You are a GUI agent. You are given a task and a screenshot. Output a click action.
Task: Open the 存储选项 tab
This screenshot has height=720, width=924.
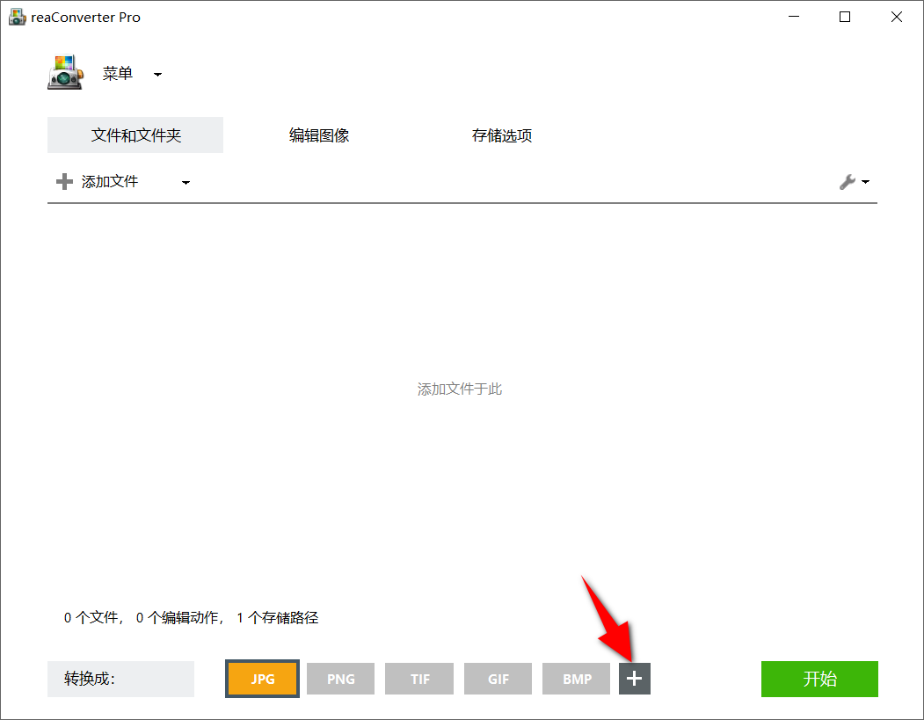tap(502, 135)
